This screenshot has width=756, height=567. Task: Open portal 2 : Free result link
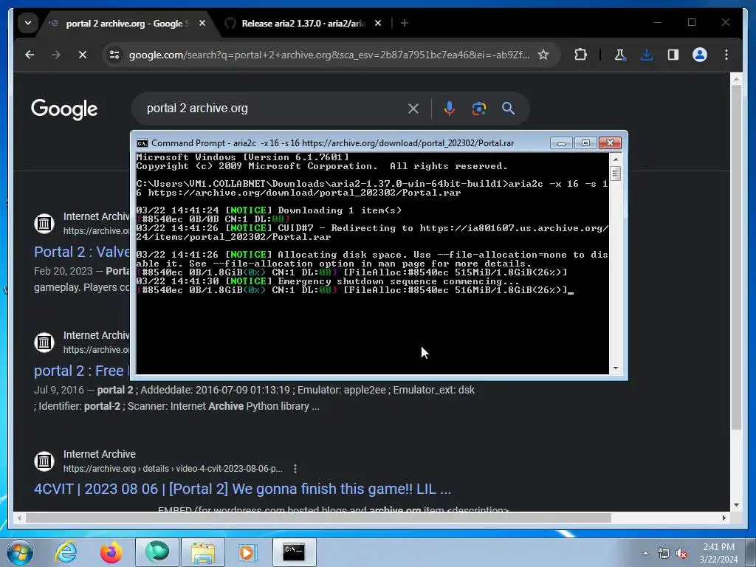(x=79, y=371)
